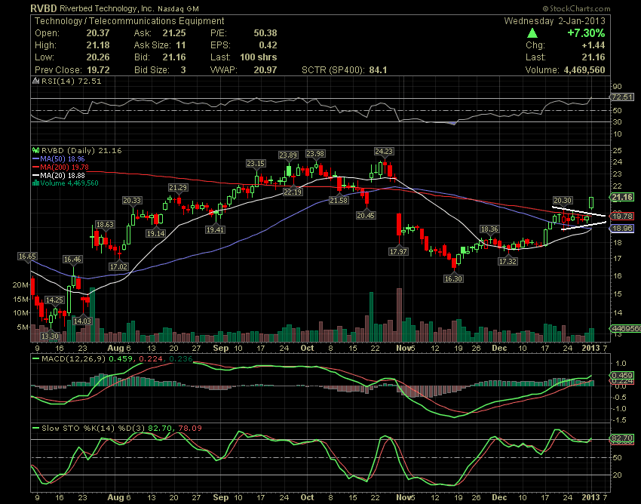The width and height of the screenshot is (641, 504).
Task: Click the Ask value 21.25
Action: [173, 33]
